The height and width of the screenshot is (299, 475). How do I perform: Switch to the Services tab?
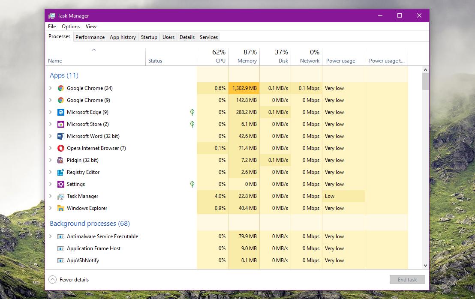(209, 37)
